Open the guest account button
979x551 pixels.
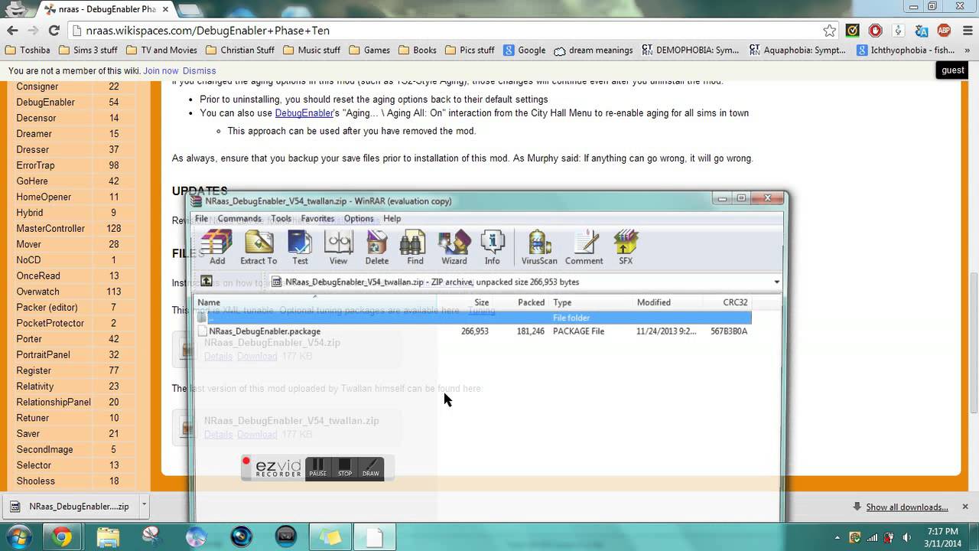(x=952, y=70)
